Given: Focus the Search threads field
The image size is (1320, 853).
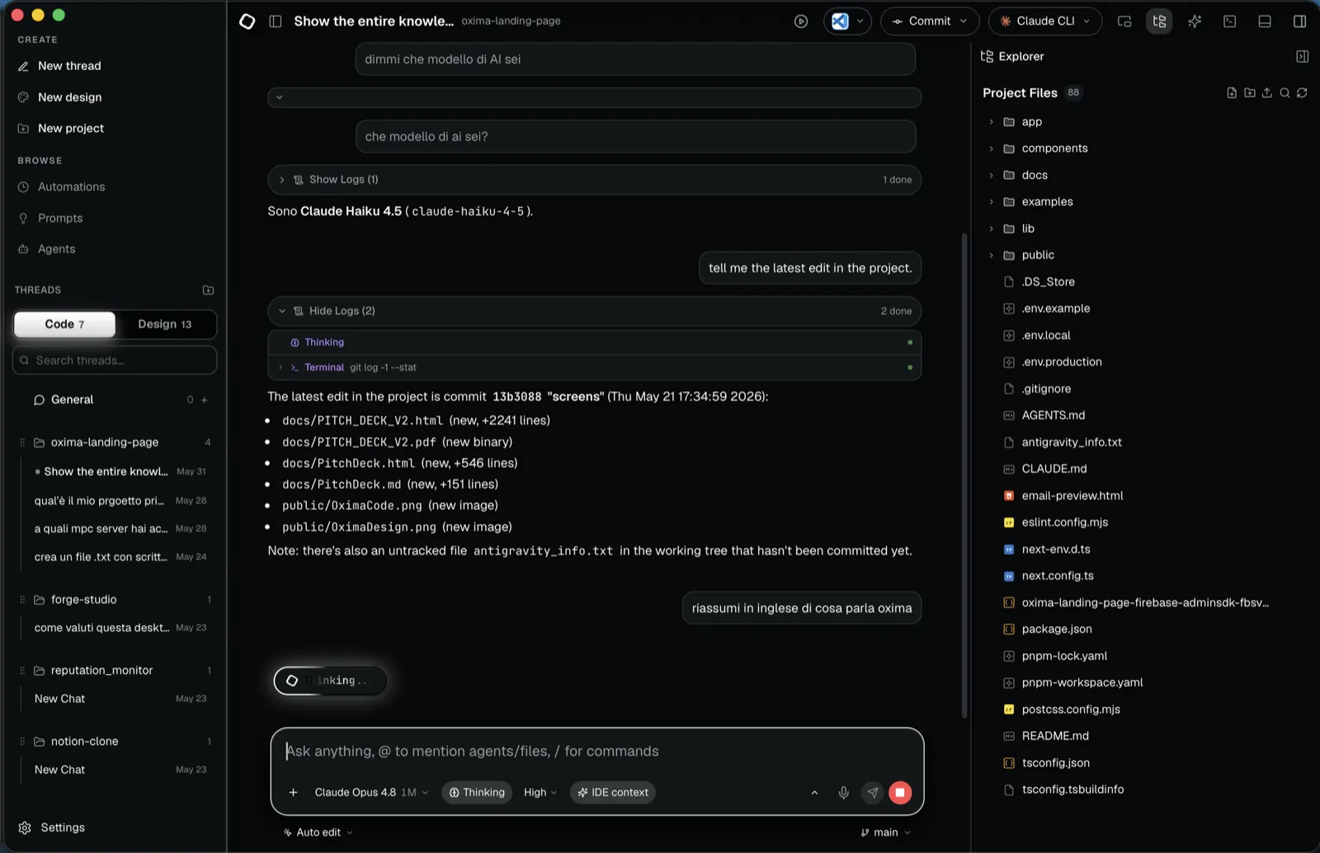Looking at the screenshot, I should (x=115, y=361).
